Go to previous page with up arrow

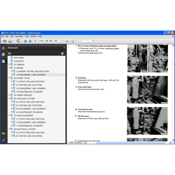click(x=25, y=41)
